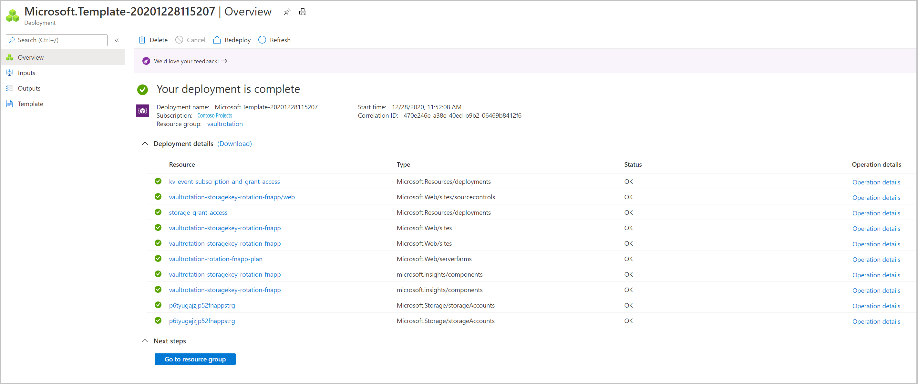Click the pin/bookmark deployment icon

pos(287,12)
